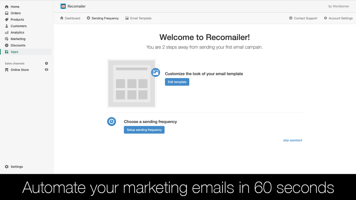Click the email template layout preview thumbnail
Screen dimensions: 356x200
[x=132, y=83]
